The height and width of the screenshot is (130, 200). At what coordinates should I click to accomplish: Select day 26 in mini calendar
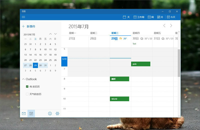(x=55, y=60)
